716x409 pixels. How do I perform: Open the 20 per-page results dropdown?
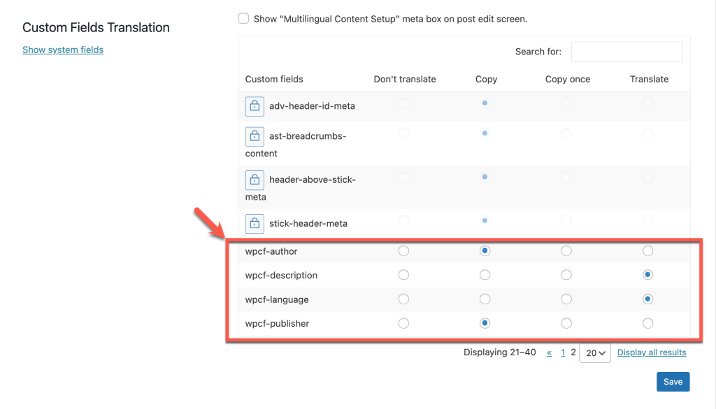[x=595, y=353]
